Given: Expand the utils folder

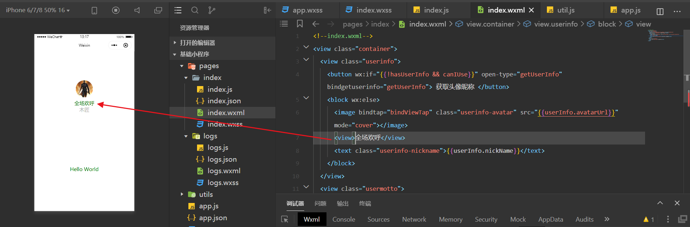Looking at the screenshot, I should (222, 194).
